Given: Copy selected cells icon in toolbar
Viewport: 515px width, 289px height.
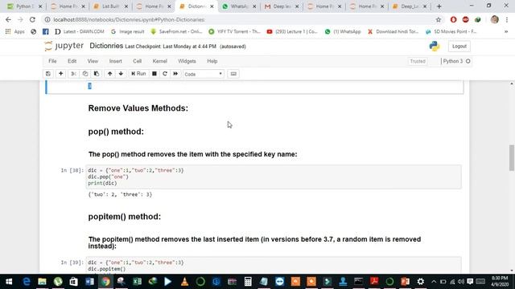Looking at the screenshot, I should coord(85,74).
